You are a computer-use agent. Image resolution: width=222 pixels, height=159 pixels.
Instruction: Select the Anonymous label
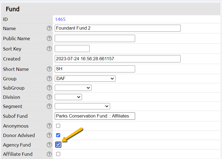pyautogui.click(x=16, y=126)
